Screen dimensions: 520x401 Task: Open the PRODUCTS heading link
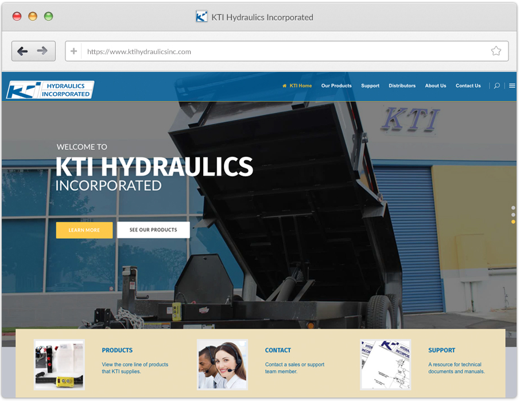click(117, 350)
